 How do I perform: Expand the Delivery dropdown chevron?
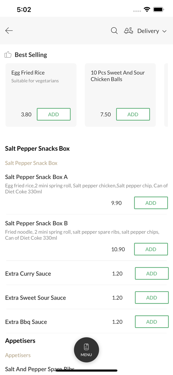pyautogui.click(x=165, y=31)
